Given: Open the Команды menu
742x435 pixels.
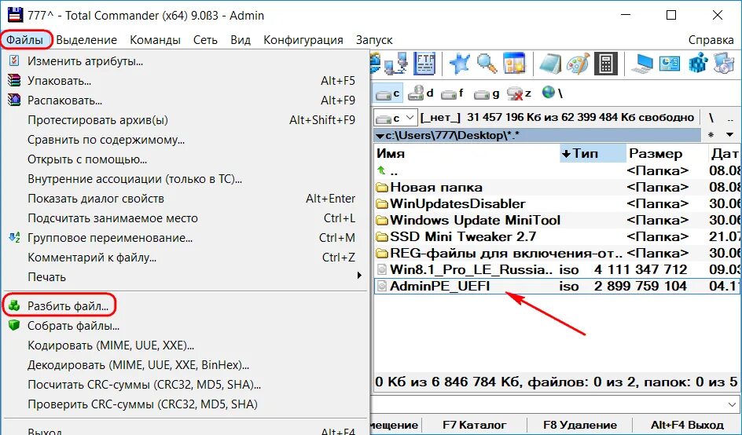Looking at the screenshot, I should tap(155, 40).
